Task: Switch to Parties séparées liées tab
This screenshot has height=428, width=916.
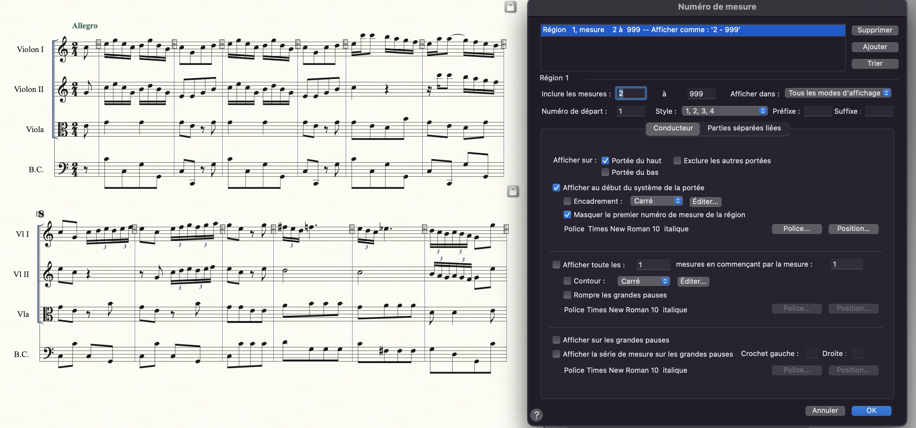Action: 744,128
